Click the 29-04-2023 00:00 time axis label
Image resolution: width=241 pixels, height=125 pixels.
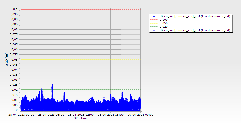140,115
